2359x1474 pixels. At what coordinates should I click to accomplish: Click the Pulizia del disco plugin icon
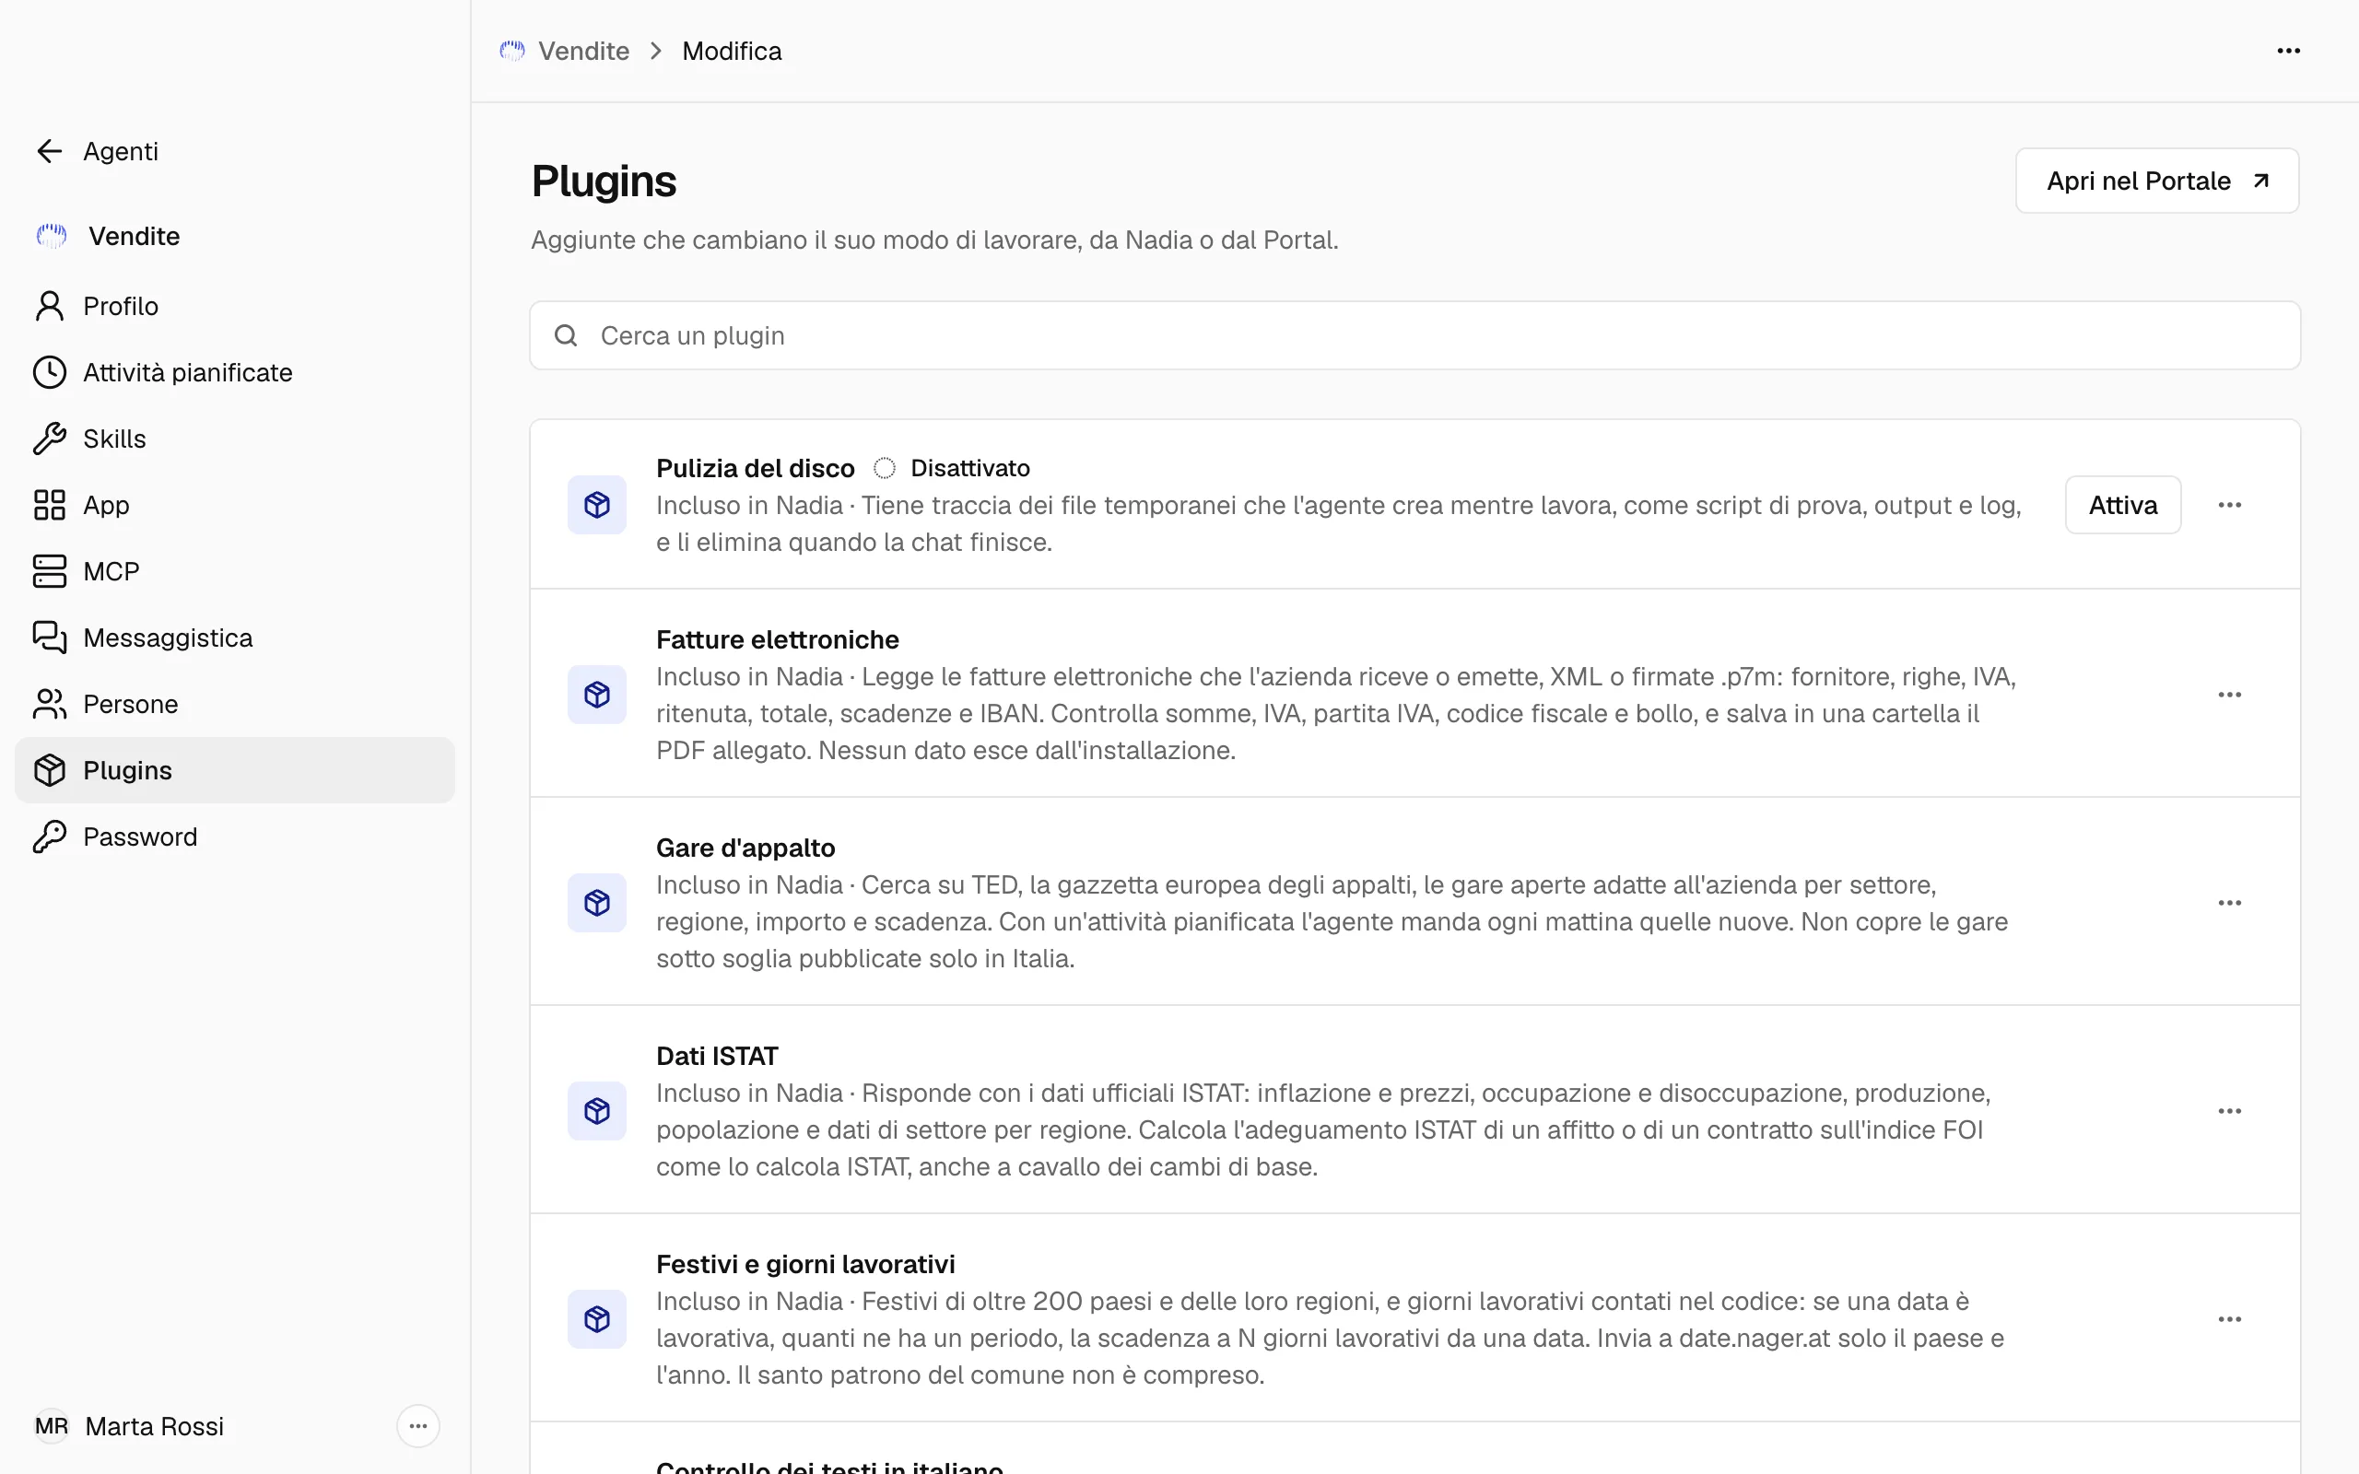pos(596,505)
